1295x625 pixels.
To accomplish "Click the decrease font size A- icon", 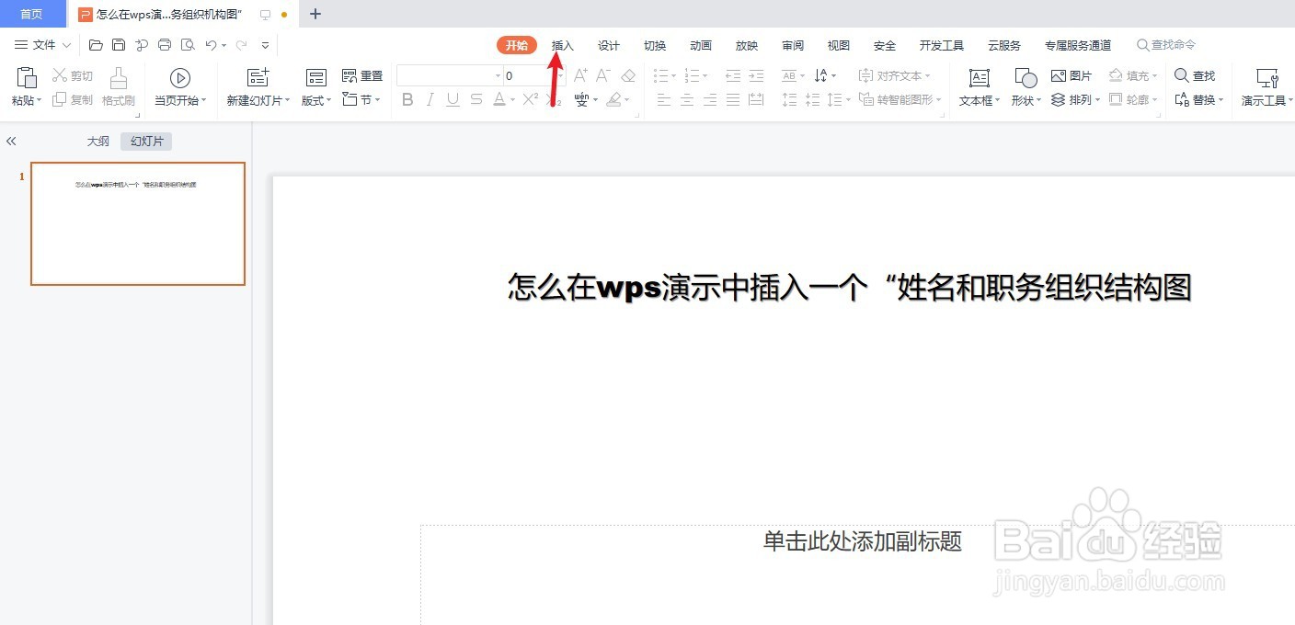I will click(603, 75).
